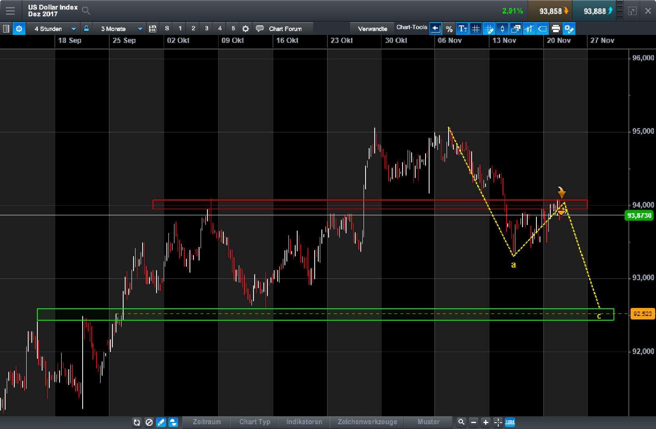Open the Indikatoren menu
The height and width of the screenshot is (429, 656).
click(x=304, y=422)
